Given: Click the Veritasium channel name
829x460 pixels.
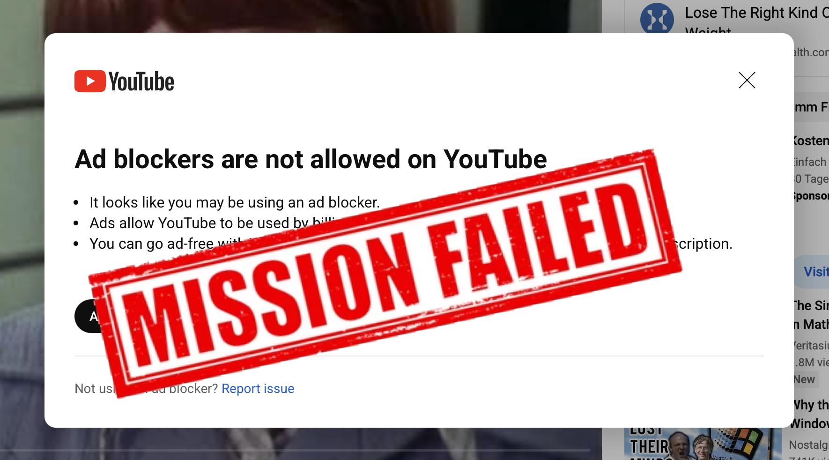Looking at the screenshot, I should [811, 346].
